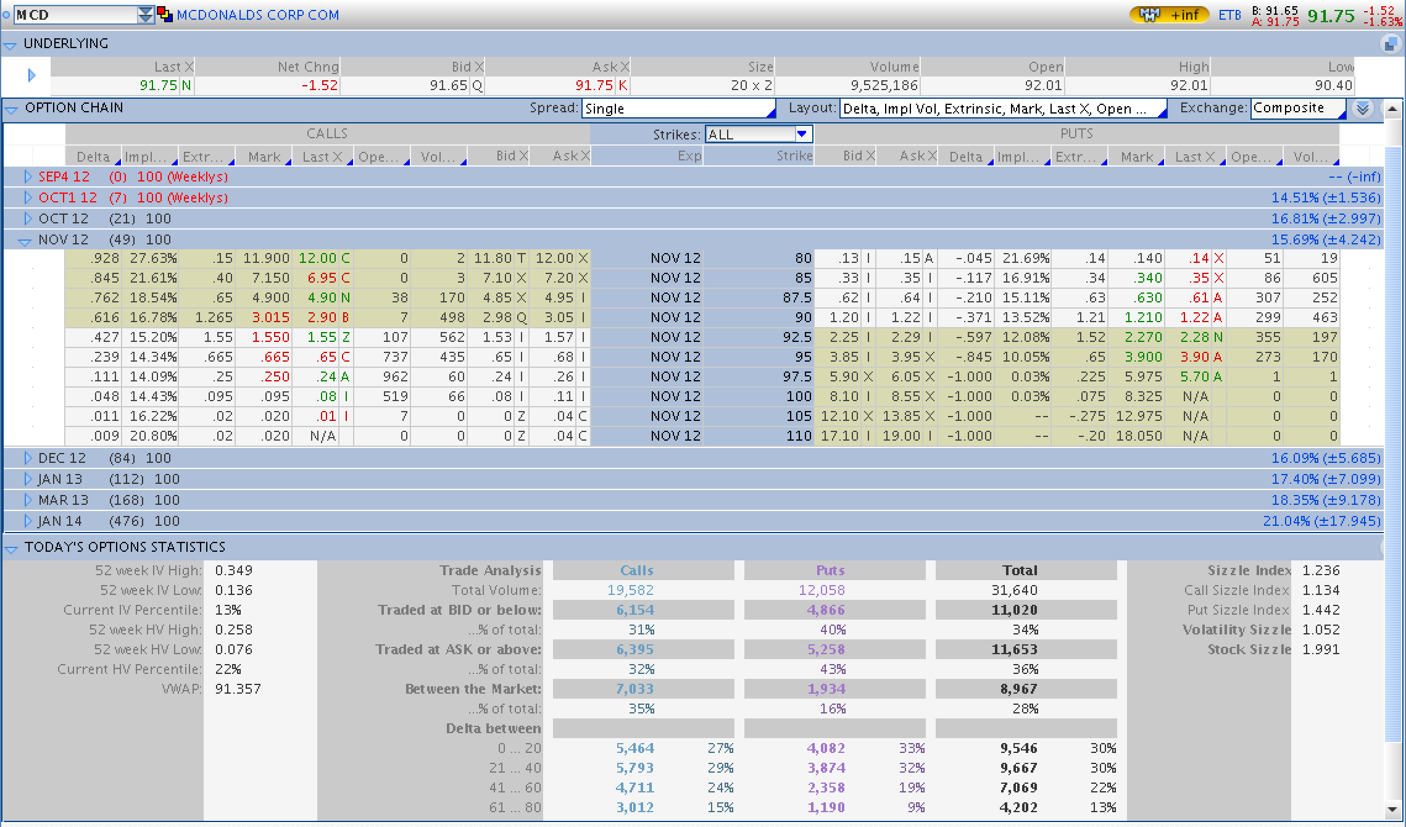Viewport: 1406px width, 827px height.
Task: Click the blue ETB label
Action: 1229,15
